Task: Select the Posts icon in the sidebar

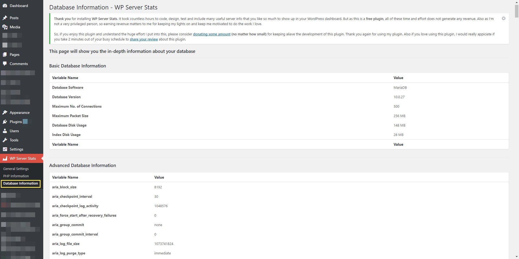Action: tap(5, 18)
